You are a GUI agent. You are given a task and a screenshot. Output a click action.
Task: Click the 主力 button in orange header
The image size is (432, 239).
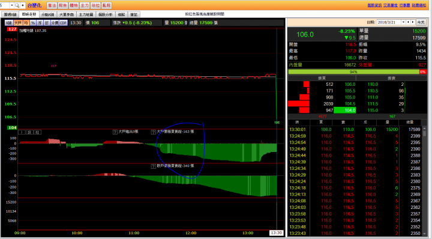tap(85, 5)
